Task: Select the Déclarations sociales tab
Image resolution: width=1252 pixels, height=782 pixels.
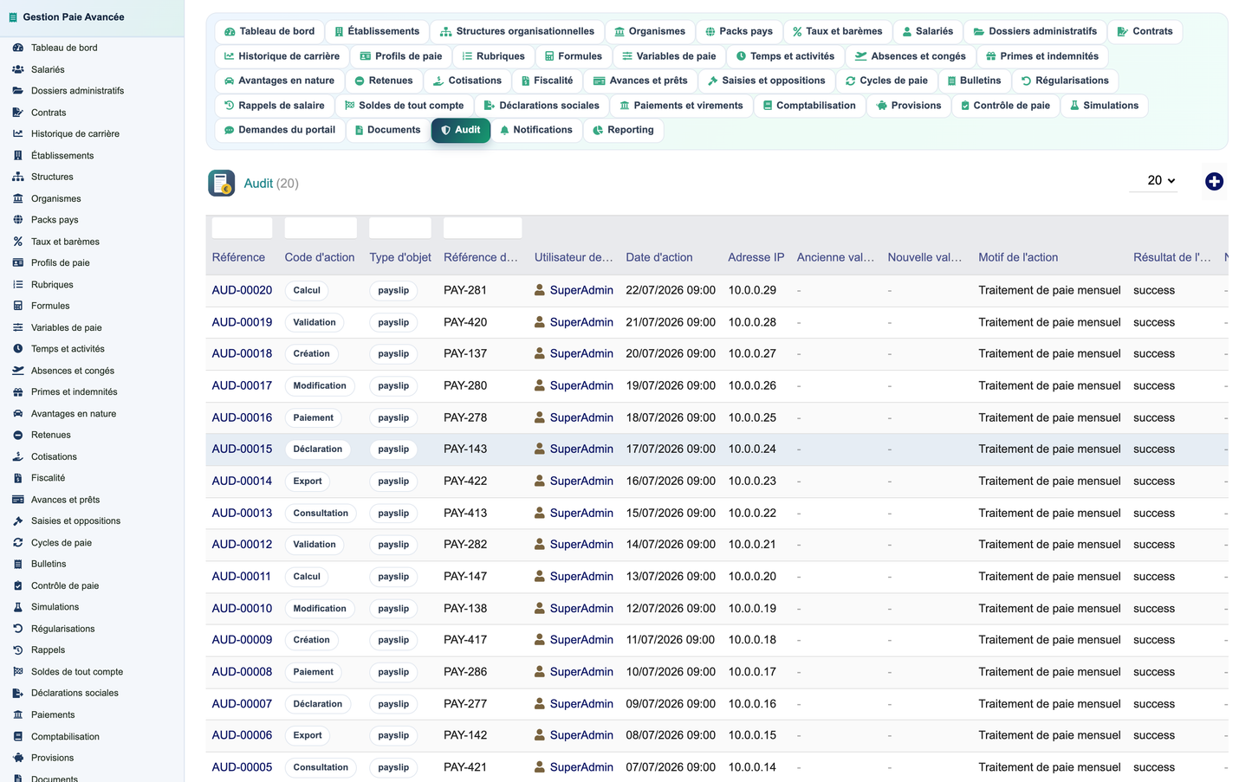Action: coord(542,106)
